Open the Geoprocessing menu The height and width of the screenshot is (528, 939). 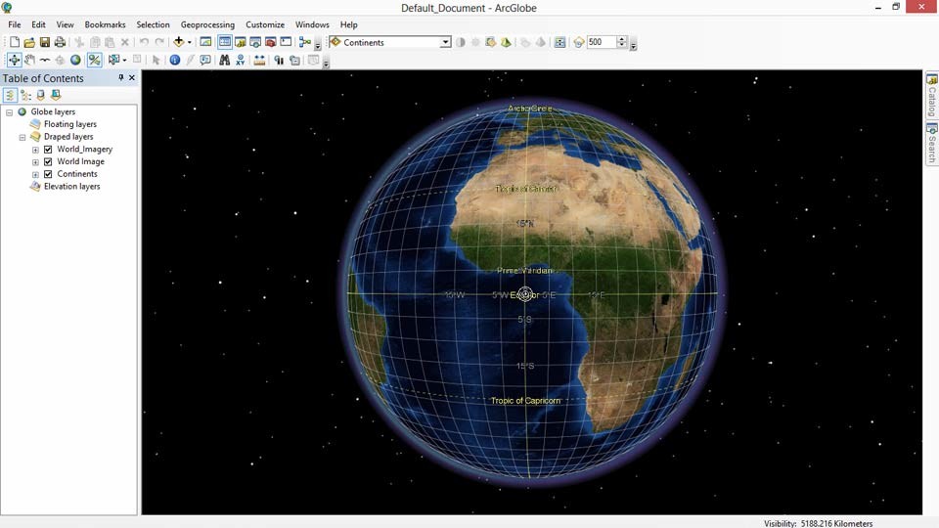[x=207, y=24]
